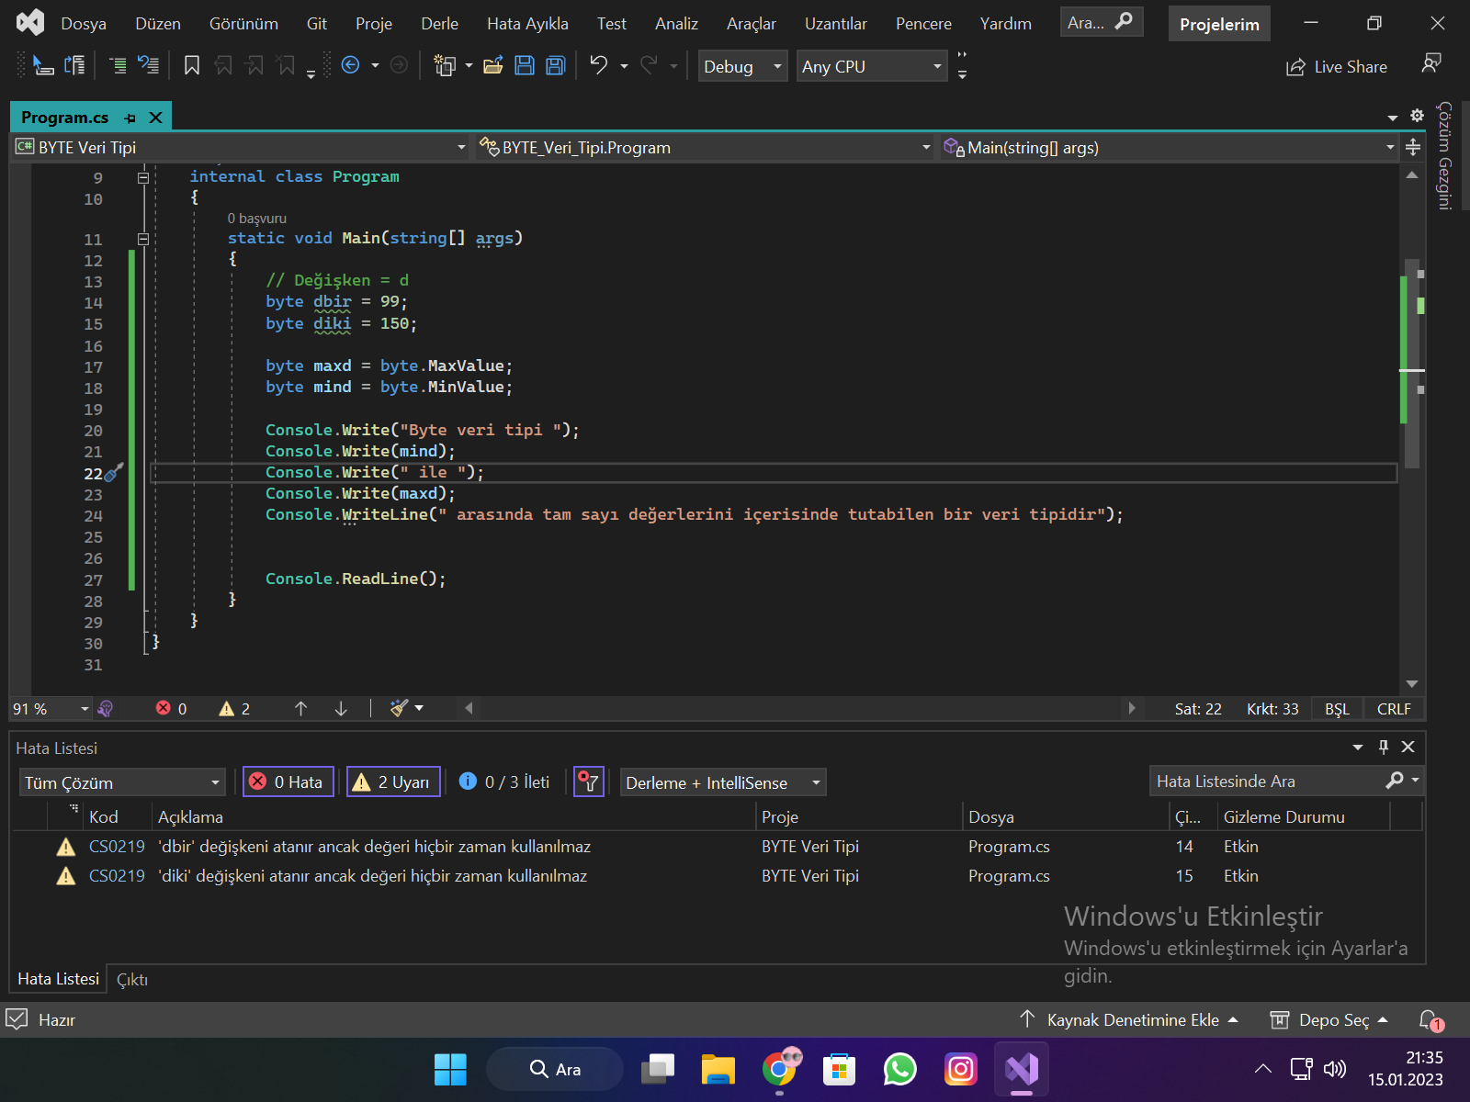Open Live Share
Screen dimensions: 1470x1102
coord(1337,67)
